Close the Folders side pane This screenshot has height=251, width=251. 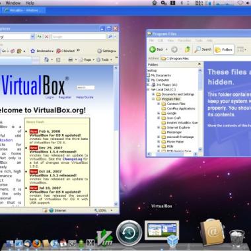pyautogui.click(x=199, y=64)
